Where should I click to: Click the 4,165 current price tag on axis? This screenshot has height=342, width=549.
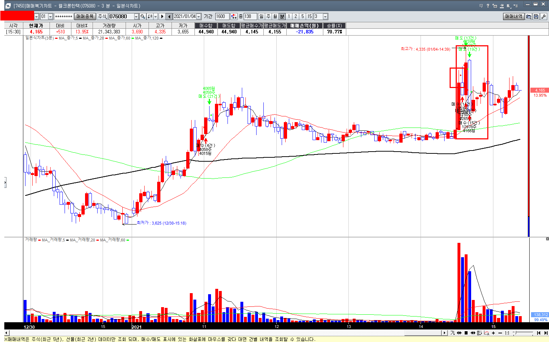pos(540,90)
